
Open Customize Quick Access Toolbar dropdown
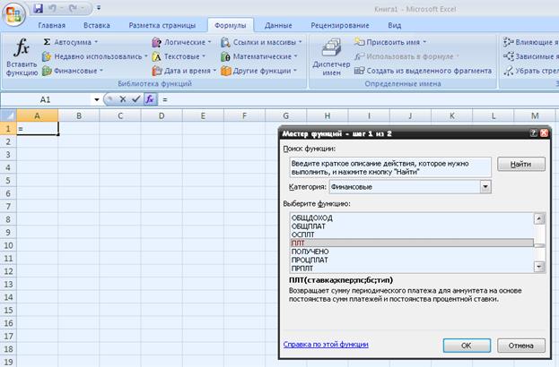pos(99,8)
